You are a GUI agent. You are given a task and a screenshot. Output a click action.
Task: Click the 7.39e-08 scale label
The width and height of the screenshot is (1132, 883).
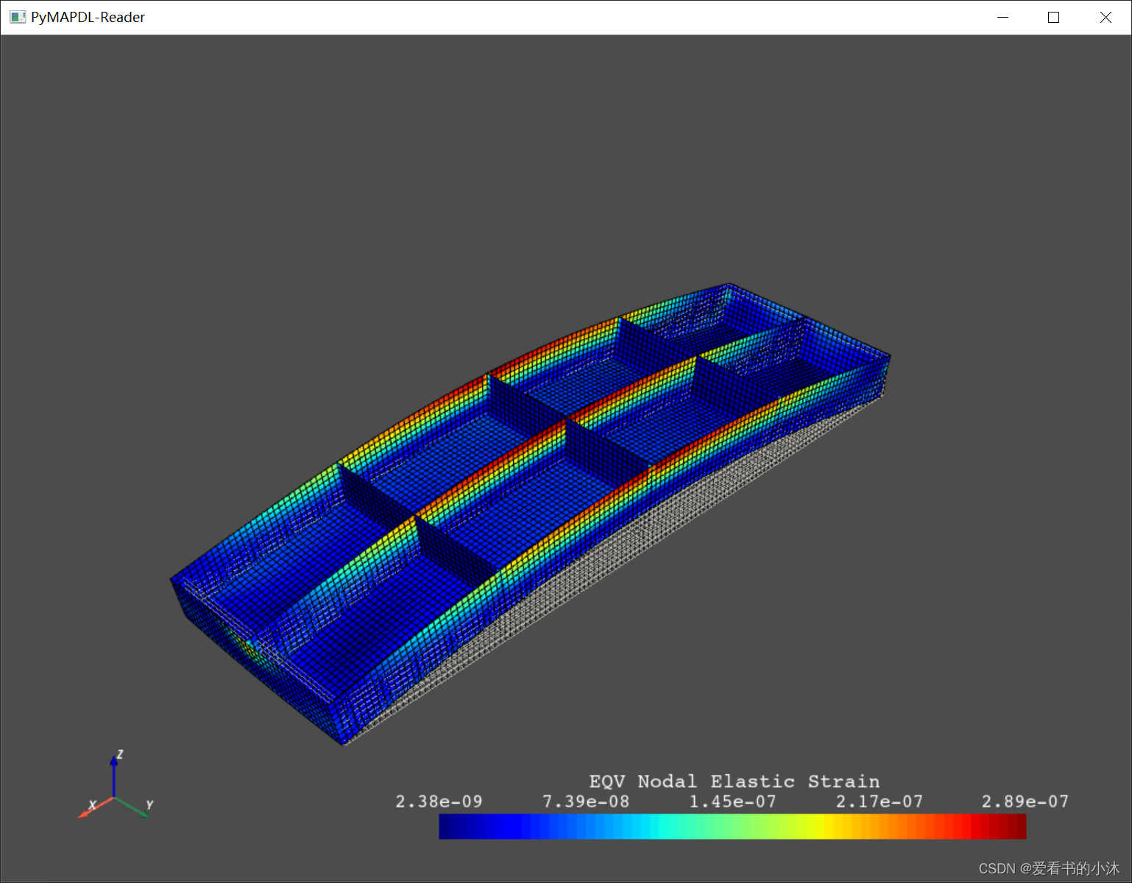(586, 801)
